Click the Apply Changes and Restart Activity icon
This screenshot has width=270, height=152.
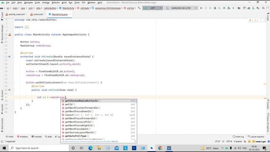[x=206, y=8]
